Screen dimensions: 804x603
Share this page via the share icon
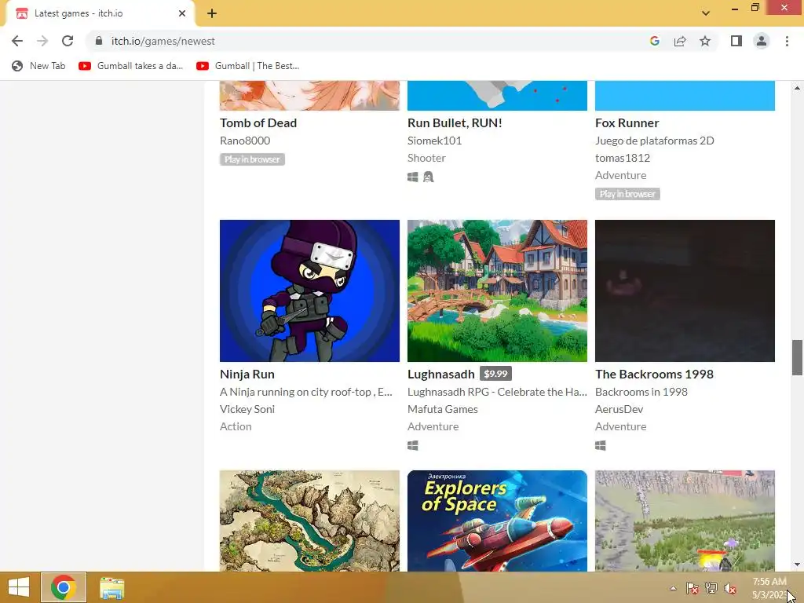(680, 41)
